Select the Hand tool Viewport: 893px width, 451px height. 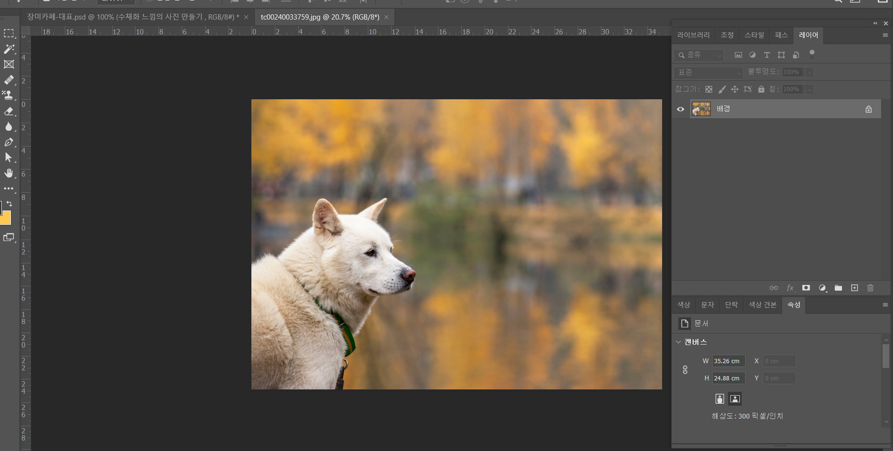tap(9, 173)
